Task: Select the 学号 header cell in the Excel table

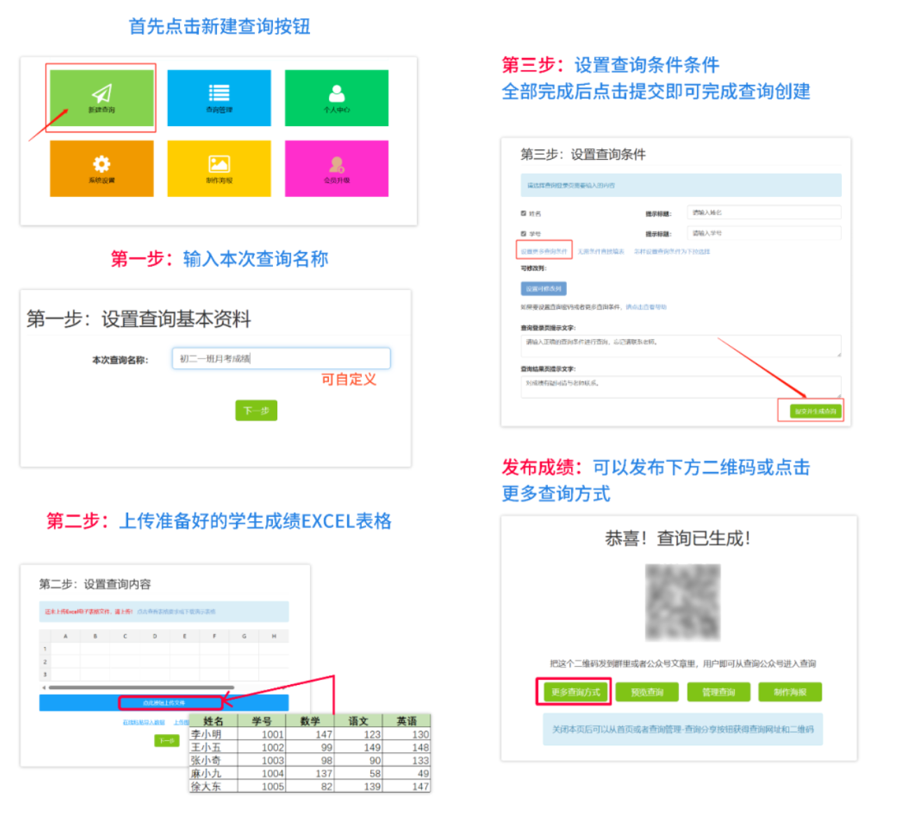Action: click(x=262, y=721)
